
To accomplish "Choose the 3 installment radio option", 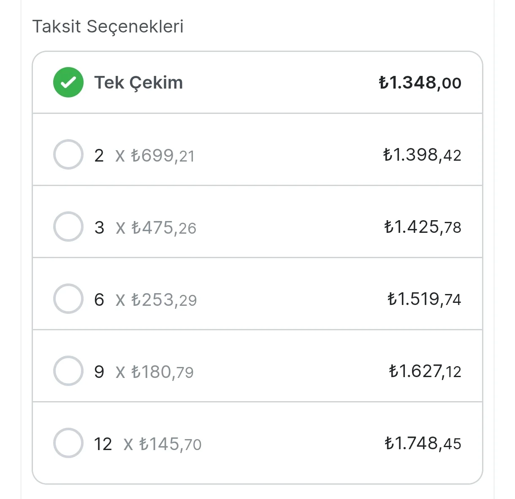I will pyautogui.click(x=68, y=227).
